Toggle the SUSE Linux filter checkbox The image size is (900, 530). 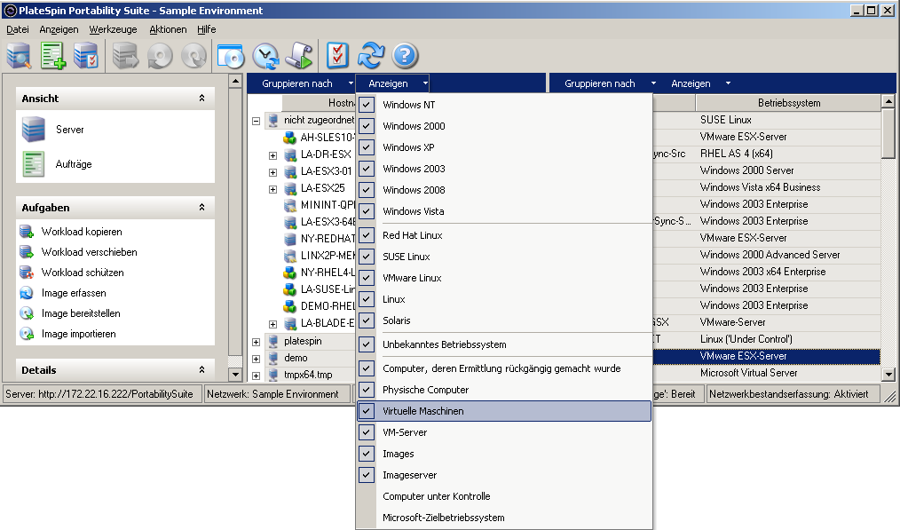coord(367,257)
